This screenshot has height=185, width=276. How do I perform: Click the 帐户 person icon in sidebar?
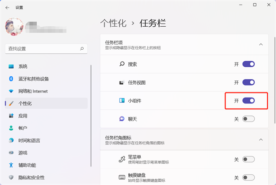tap(11, 128)
